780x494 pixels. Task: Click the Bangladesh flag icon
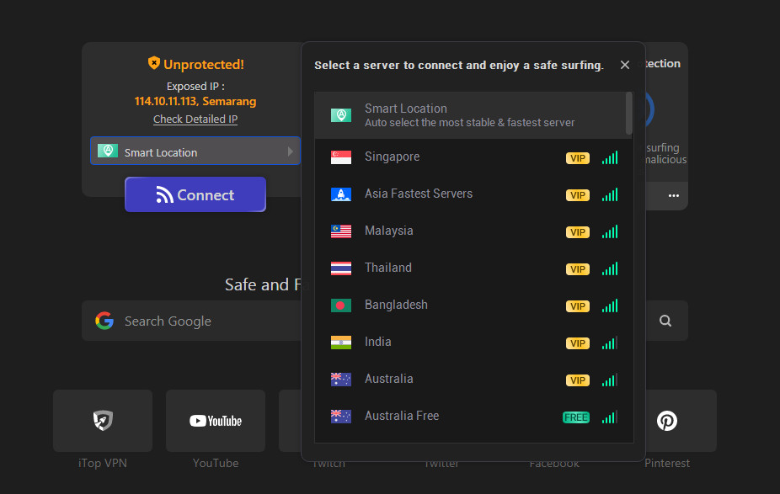pyautogui.click(x=341, y=305)
